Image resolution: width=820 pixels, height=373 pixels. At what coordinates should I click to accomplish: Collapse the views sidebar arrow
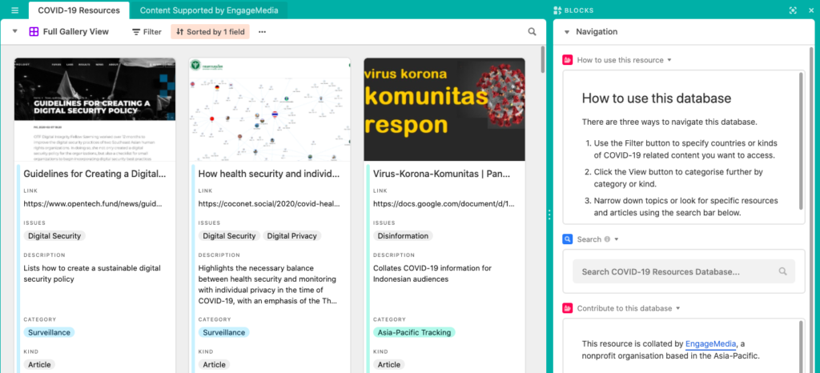15,32
